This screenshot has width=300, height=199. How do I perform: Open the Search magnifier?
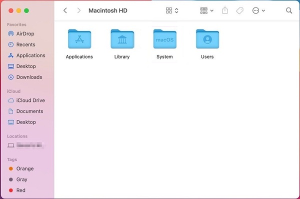289,10
